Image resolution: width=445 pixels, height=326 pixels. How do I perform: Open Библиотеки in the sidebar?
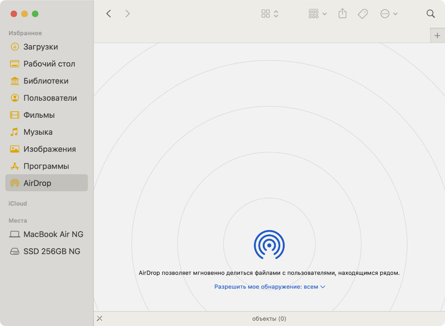46,81
